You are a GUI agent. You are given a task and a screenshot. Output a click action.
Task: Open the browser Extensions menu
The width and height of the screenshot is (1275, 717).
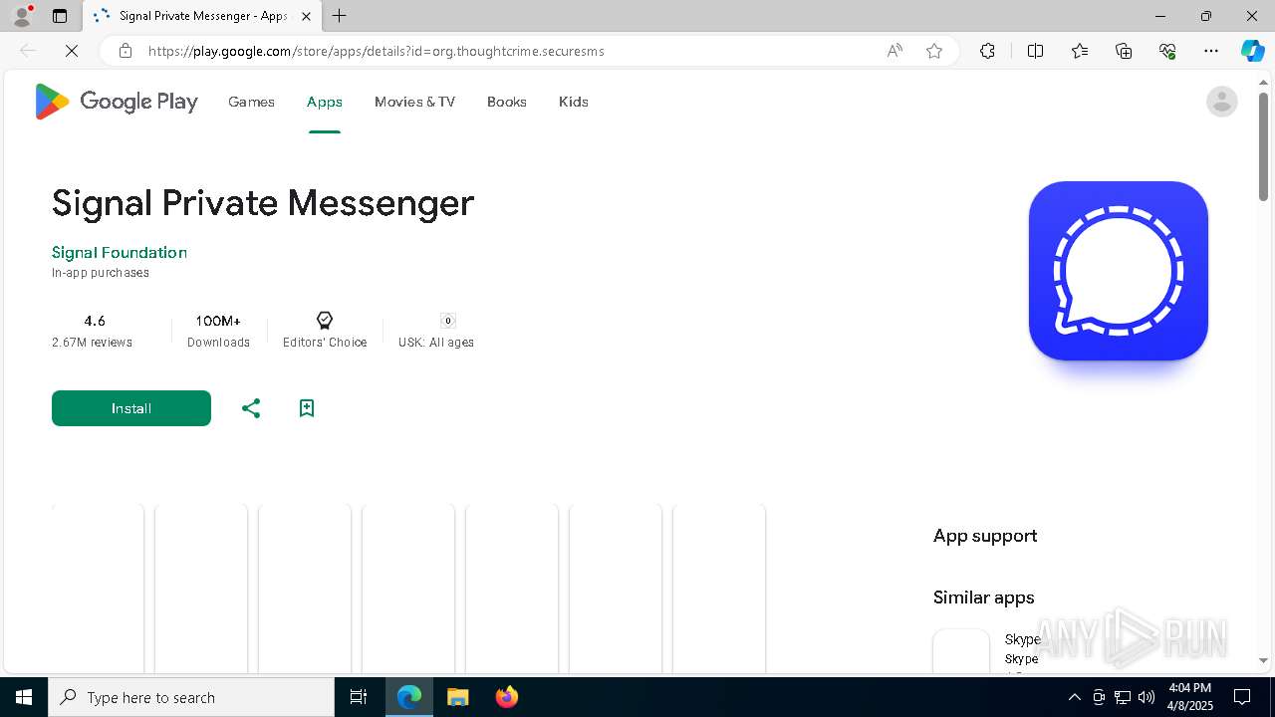point(987,51)
